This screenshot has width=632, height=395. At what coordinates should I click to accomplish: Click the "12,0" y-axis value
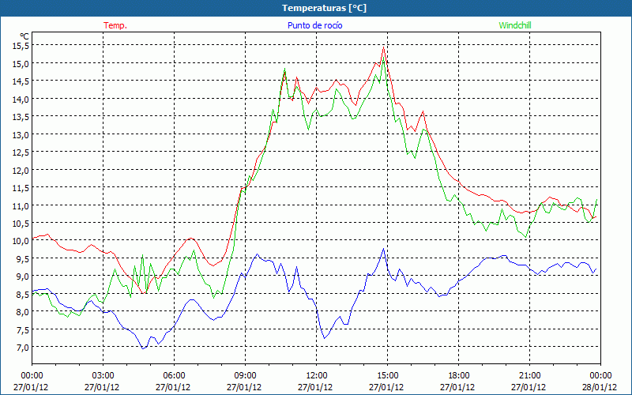(x=21, y=170)
